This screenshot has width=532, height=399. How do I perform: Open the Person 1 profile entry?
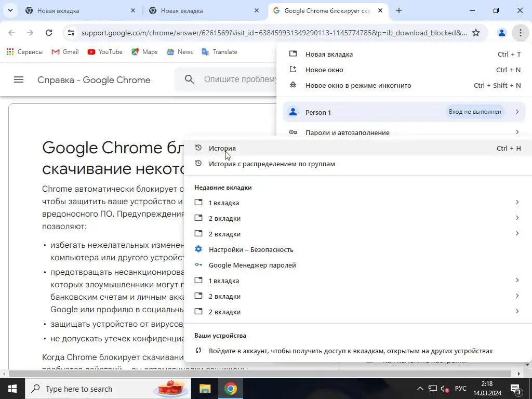404,112
